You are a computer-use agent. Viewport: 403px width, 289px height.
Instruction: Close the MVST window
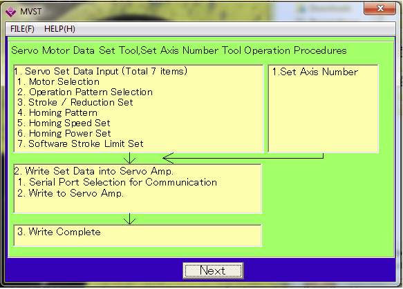[x=380, y=8]
